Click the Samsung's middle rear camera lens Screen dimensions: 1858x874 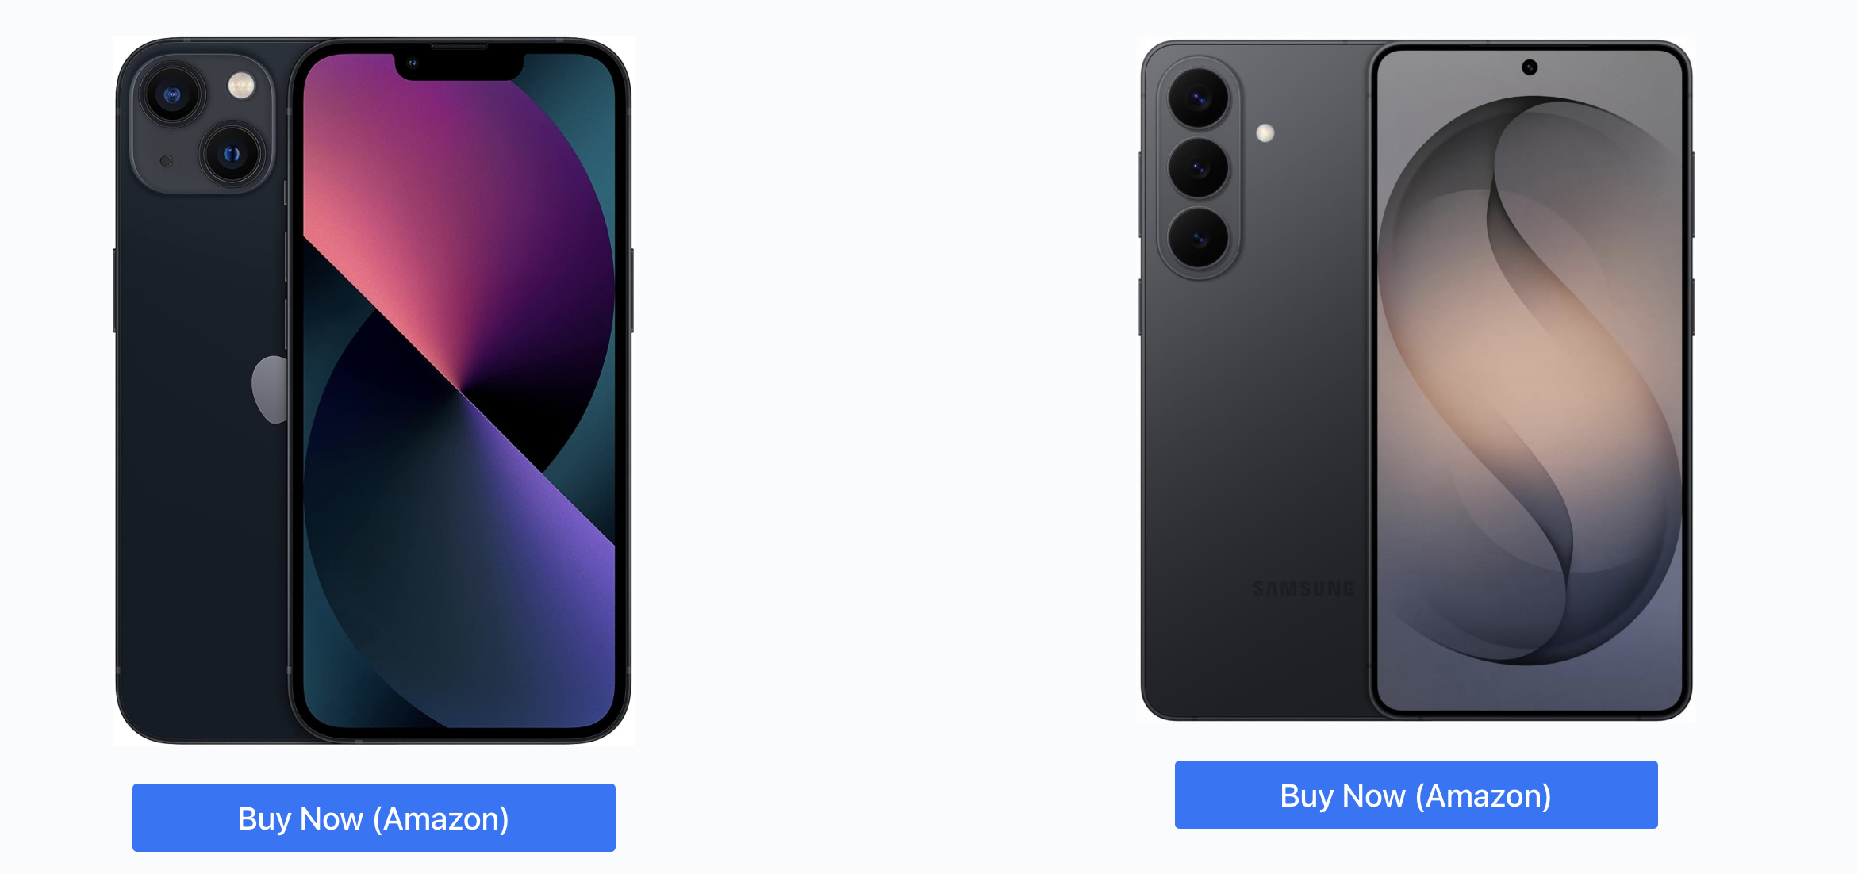1198,168
